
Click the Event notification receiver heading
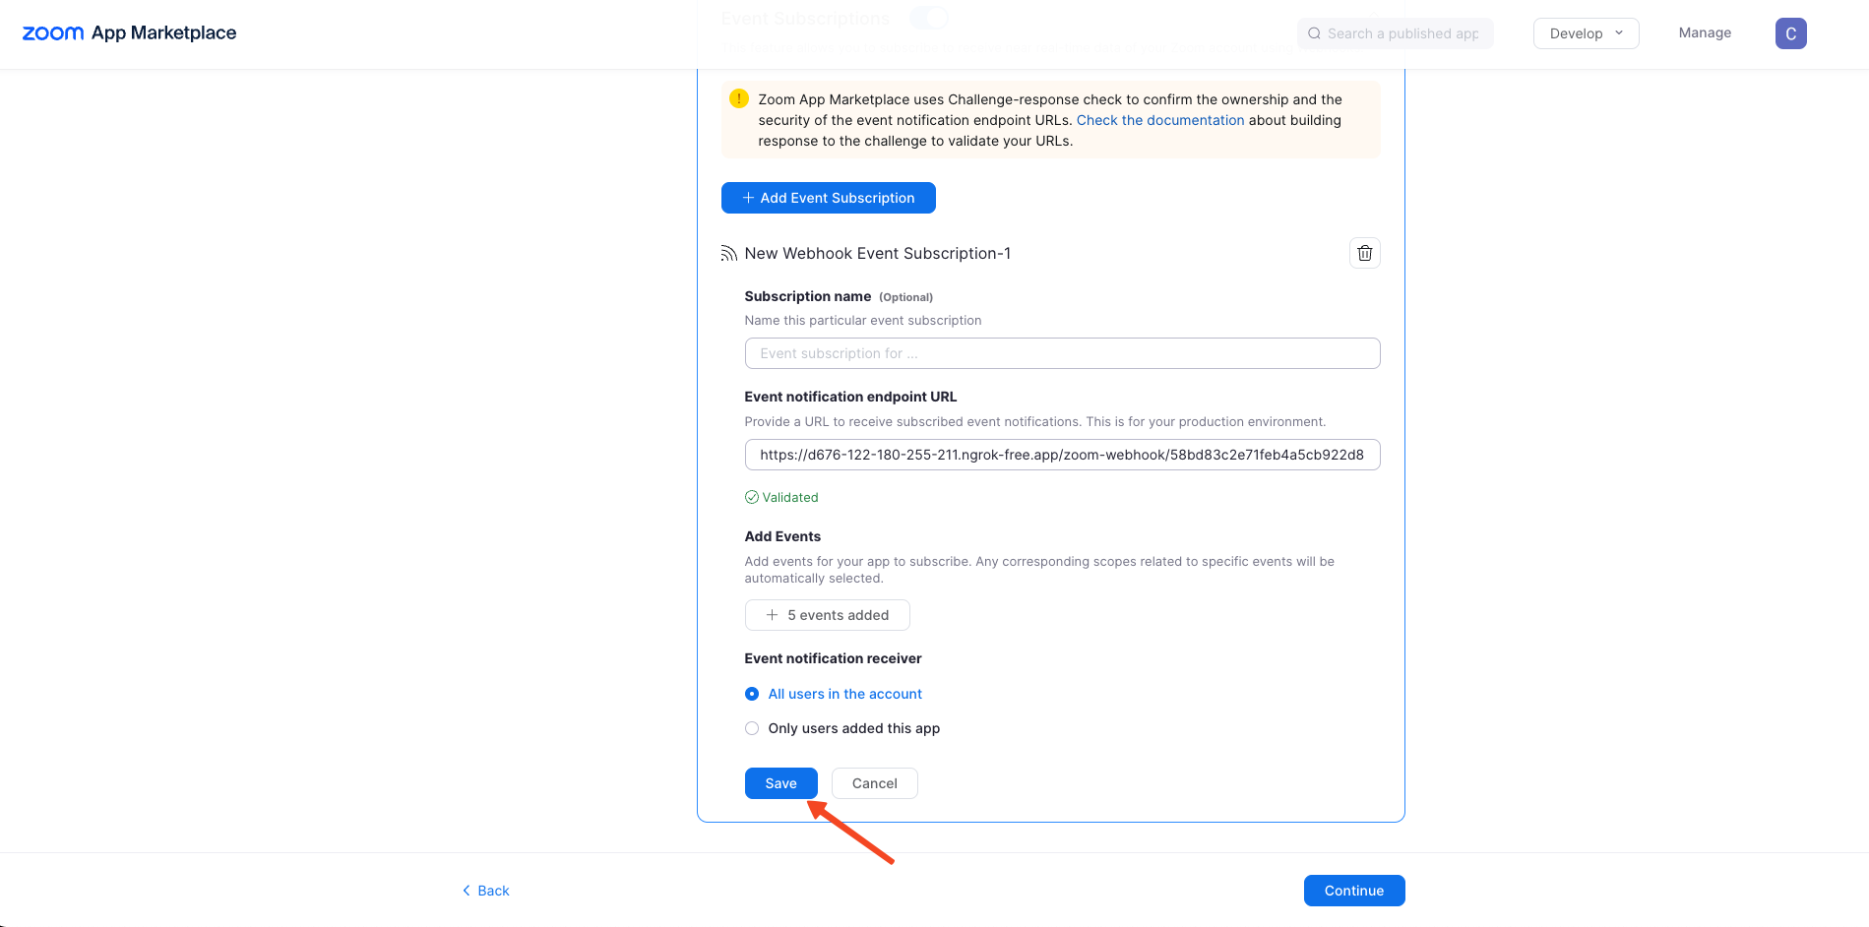(x=833, y=658)
